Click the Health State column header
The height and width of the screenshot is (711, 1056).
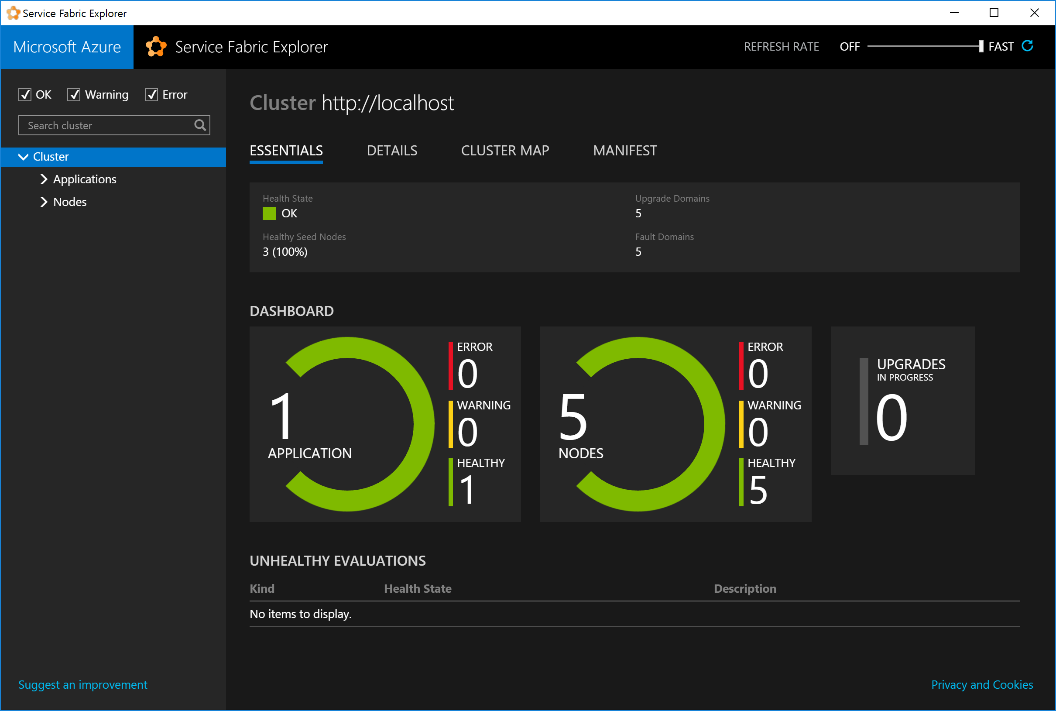coord(418,588)
